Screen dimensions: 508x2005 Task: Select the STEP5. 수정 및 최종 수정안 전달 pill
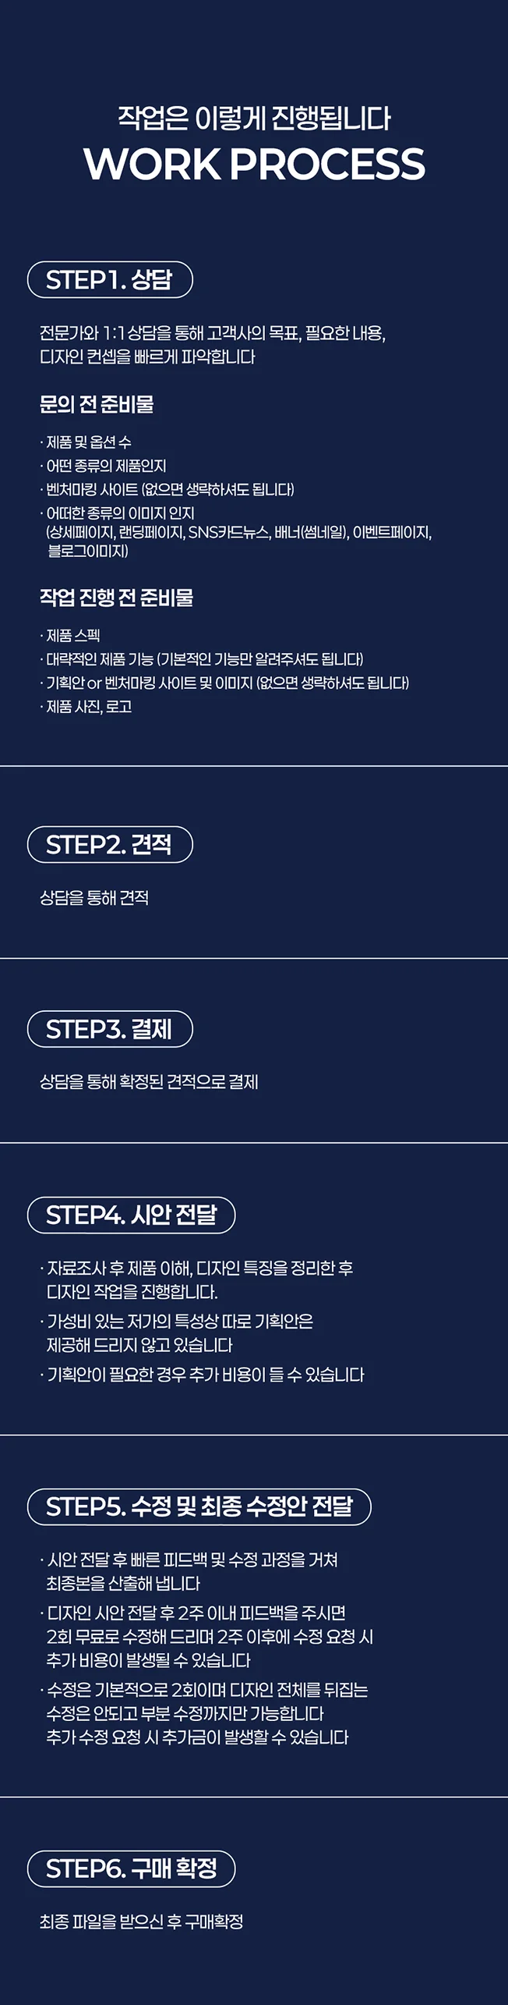click(x=199, y=1506)
